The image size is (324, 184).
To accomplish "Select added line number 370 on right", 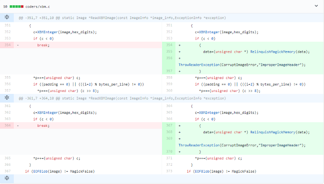I will click(169, 152).
